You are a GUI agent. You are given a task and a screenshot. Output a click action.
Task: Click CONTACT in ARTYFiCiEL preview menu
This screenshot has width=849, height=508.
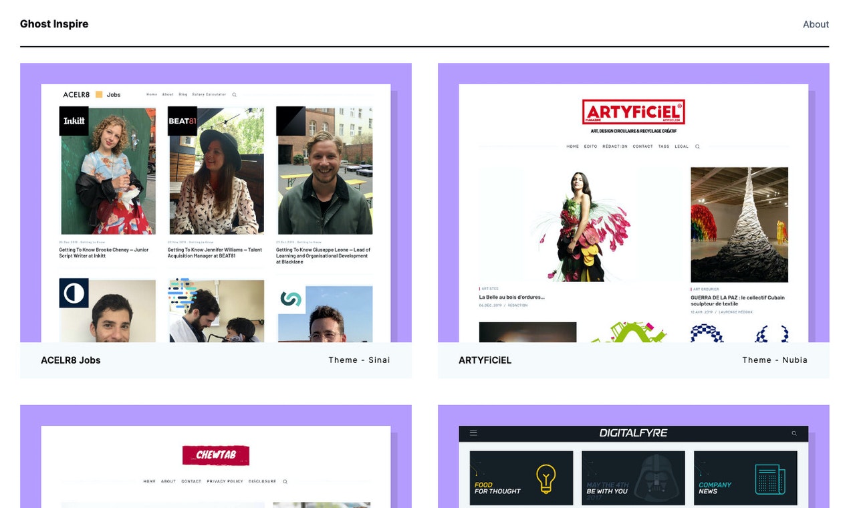642,146
